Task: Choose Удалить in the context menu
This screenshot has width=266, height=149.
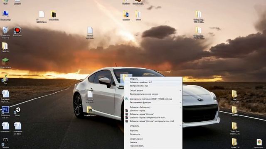Action: [133, 142]
